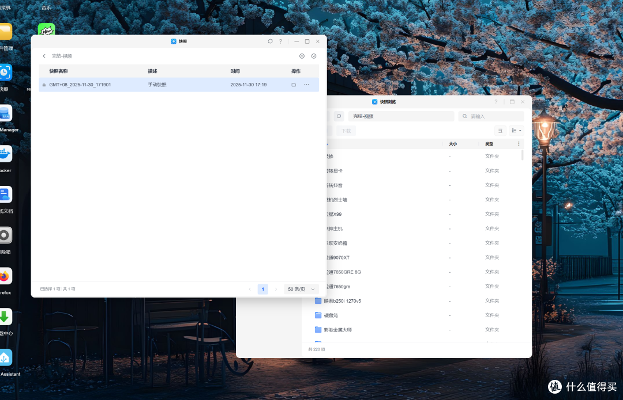The height and width of the screenshot is (400, 623).
Task: Open column options three-dot menu in 快照浏览
Action: pos(519,144)
